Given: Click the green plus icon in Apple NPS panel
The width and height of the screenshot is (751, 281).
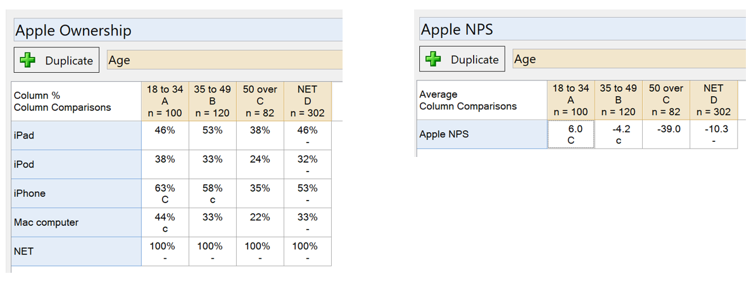Looking at the screenshot, I should pyautogui.click(x=434, y=59).
